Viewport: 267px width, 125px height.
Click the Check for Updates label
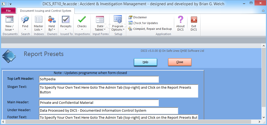pos(145,23)
